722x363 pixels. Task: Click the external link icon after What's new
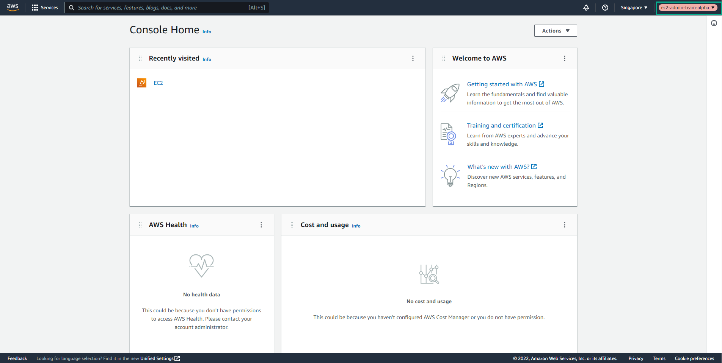click(534, 167)
